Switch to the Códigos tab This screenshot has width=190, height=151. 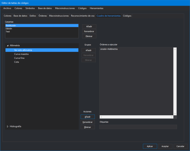pyautogui.click(x=127, y=15)
